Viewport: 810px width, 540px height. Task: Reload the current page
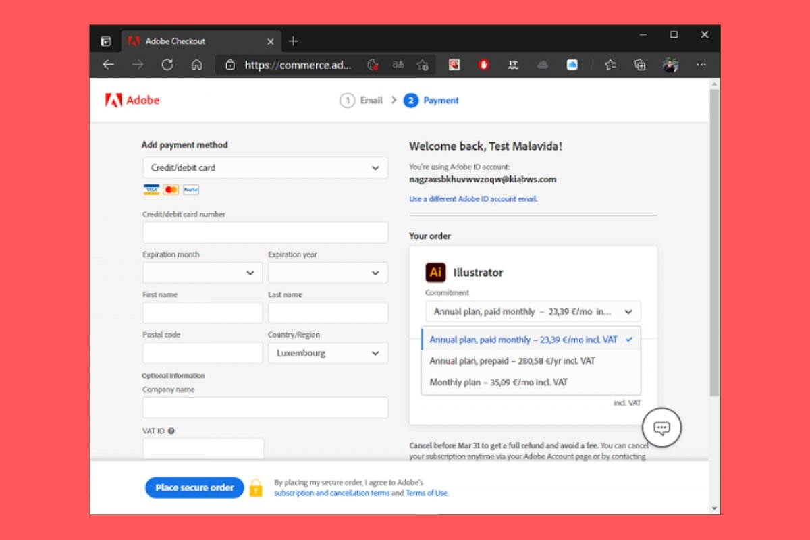click(x=167, y=65)
